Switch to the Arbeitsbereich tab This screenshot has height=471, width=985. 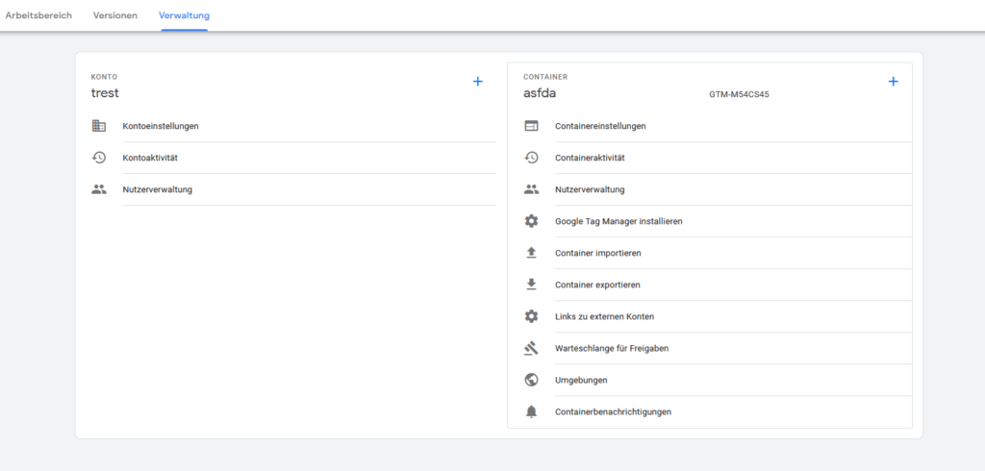[38, 16]
